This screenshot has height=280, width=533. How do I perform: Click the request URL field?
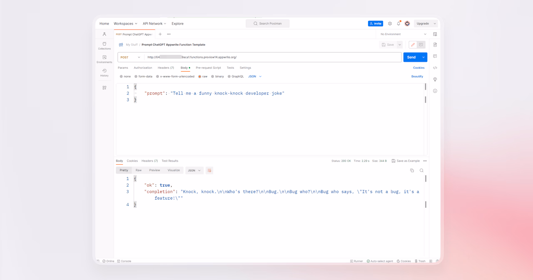273,57
